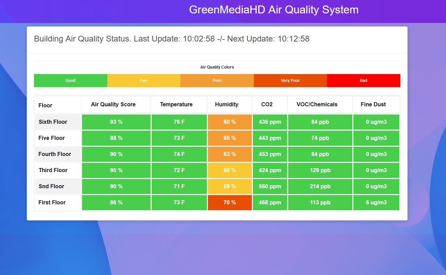This screenshot has height=275, width=446.
Task: Click the GreenMediaHD Air Quality System title
Action: [274, 10]
